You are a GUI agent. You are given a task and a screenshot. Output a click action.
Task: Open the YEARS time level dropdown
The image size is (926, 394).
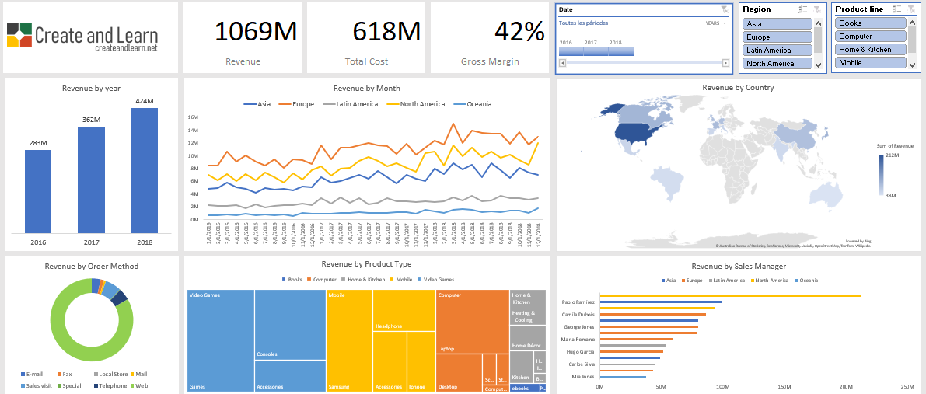pyautogui.click(x=715, y=23)
